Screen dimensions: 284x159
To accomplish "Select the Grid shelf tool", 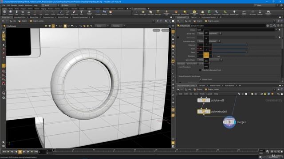I will pyautogui.click(x=28, y=13).
